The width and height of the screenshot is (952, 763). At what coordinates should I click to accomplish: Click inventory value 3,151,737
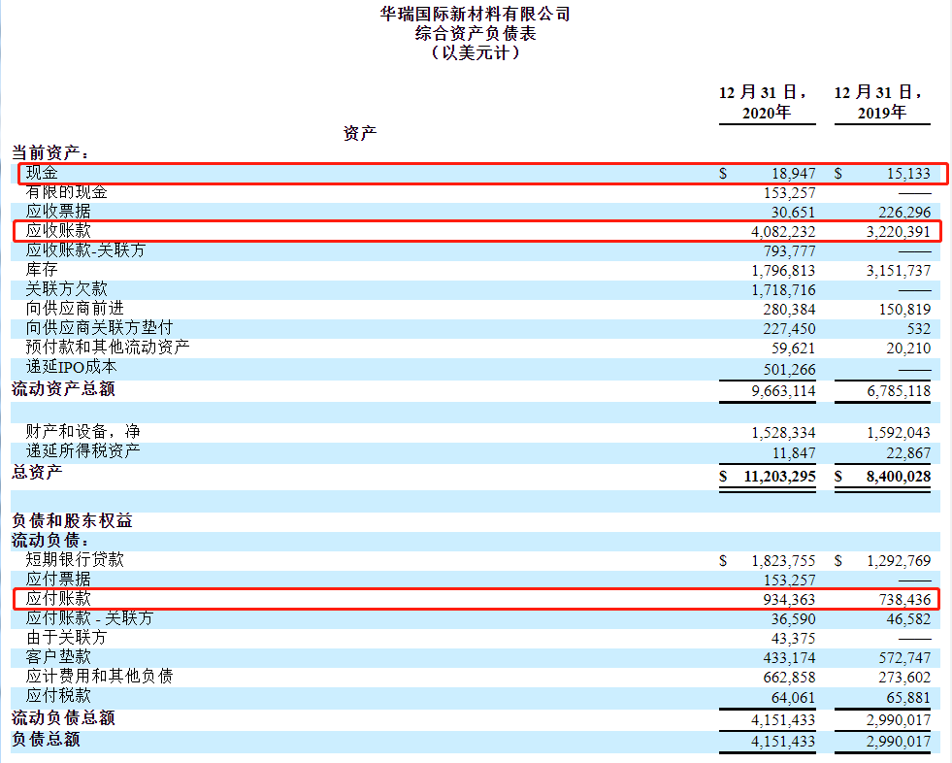898,270
